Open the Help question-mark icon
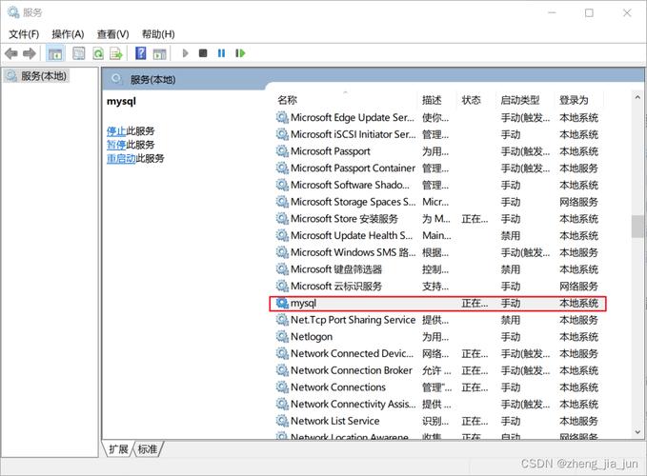 click(141, 53)
